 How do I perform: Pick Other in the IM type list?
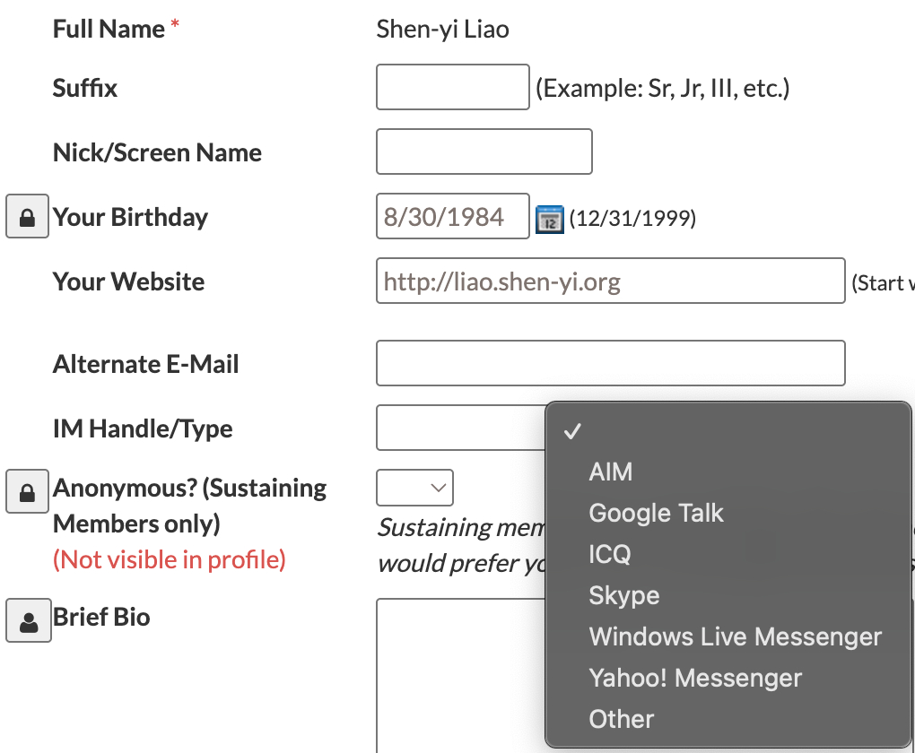[x=621, y=720]
